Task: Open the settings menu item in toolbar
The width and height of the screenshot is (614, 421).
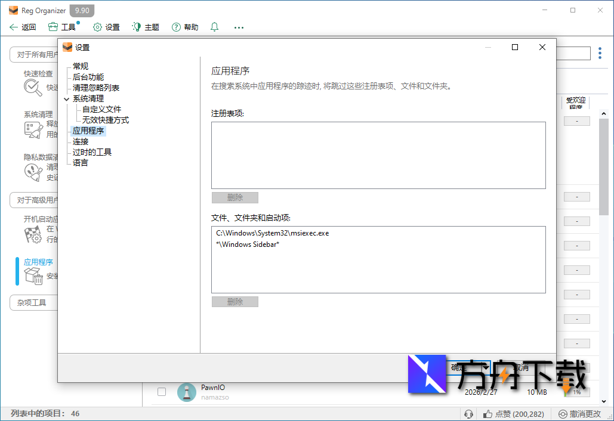Action: pos(104,27)
